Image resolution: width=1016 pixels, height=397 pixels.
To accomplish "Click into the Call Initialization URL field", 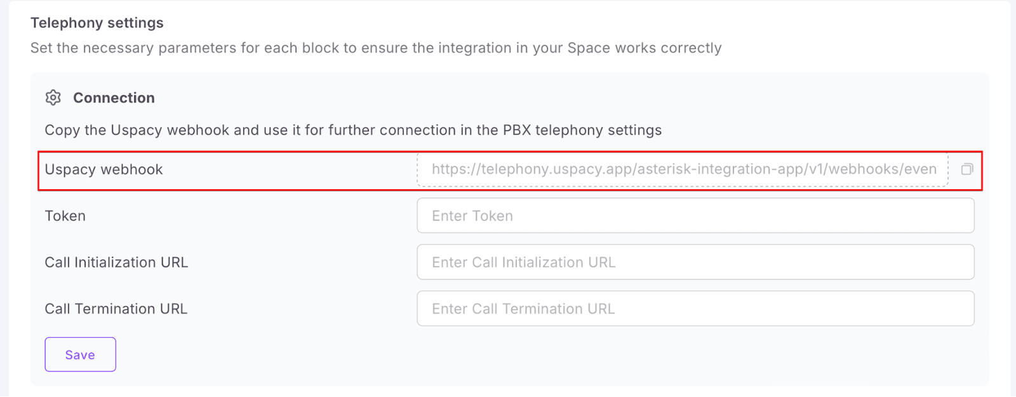I will point(695,262).
